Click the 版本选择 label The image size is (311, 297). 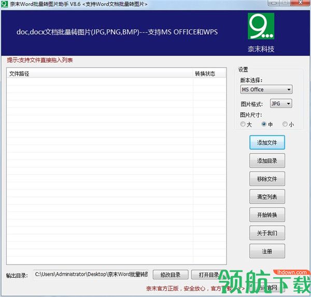(x=251, y=80)
